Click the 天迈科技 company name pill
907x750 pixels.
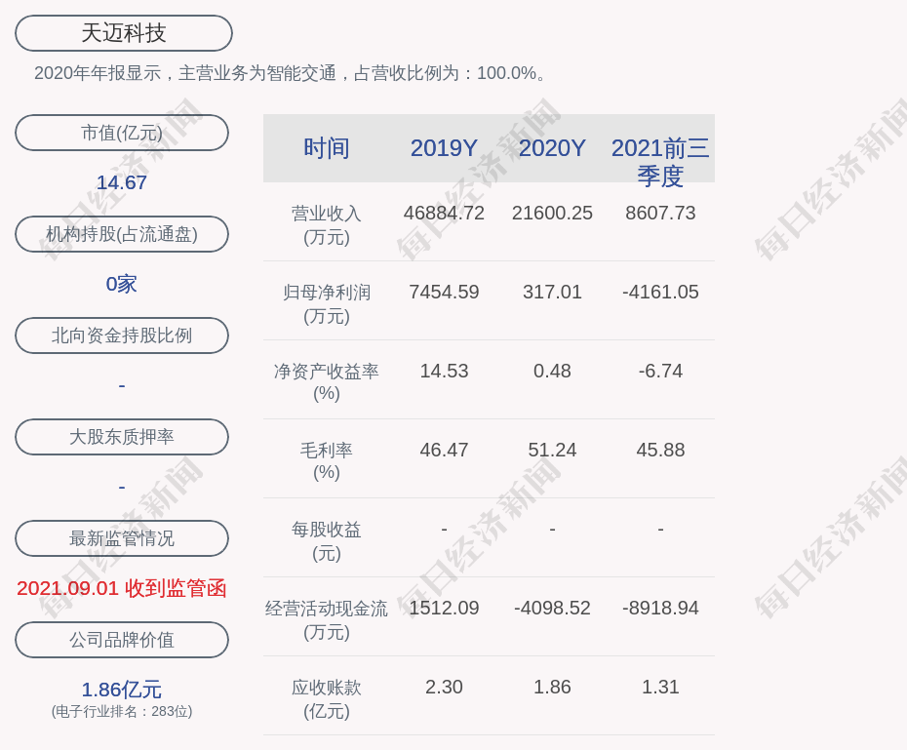(124, 33)
